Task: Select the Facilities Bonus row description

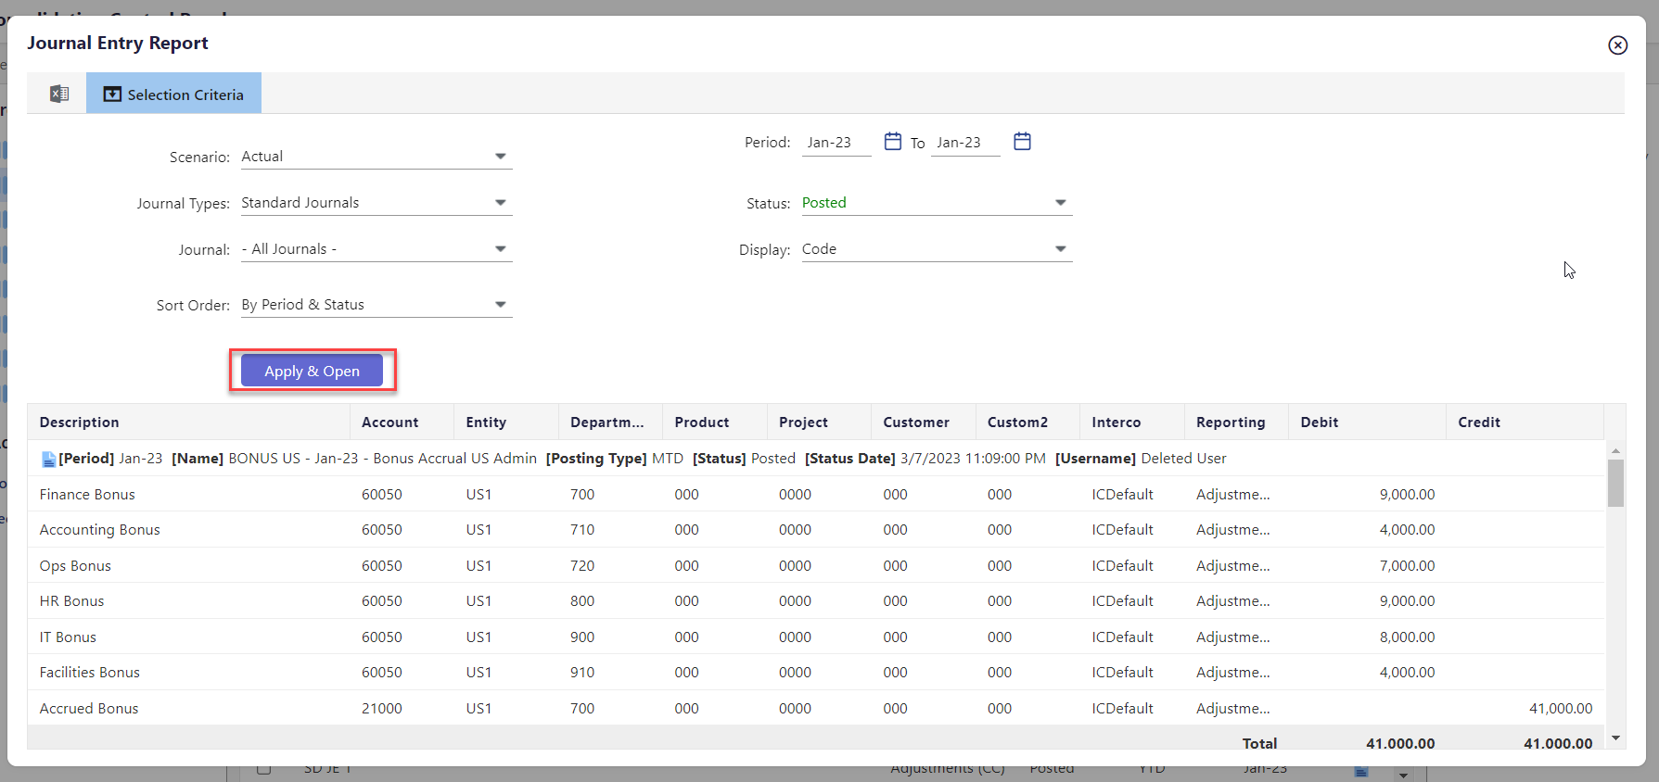Action: click(x=89, y=673)
